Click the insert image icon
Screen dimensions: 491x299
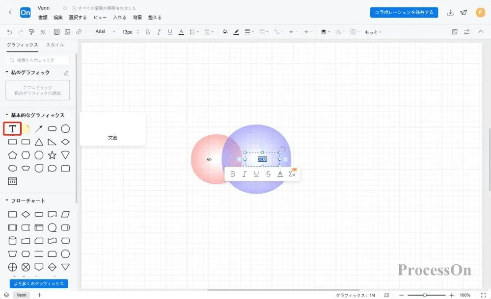(x=68, y=31)
